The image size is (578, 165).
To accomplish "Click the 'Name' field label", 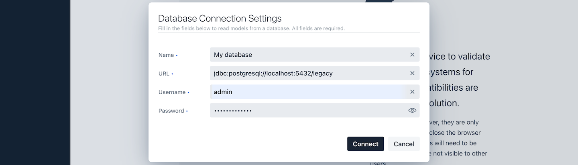I will 166,55.
